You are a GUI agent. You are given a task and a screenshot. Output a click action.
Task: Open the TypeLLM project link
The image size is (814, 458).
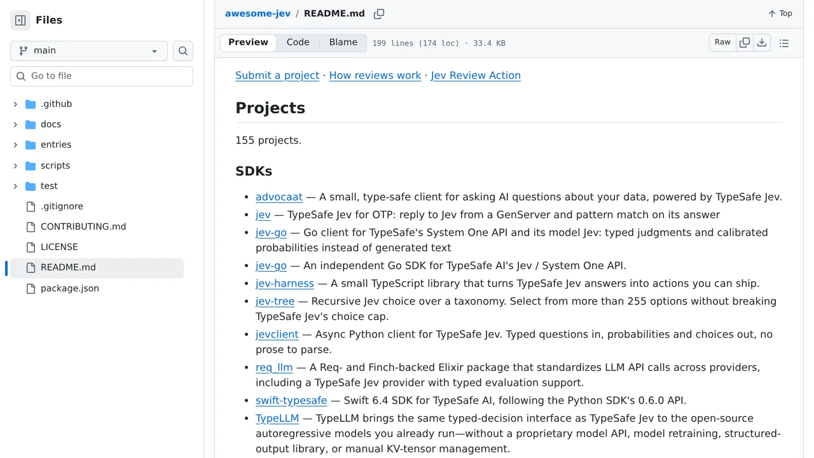[x=277, y=419]
